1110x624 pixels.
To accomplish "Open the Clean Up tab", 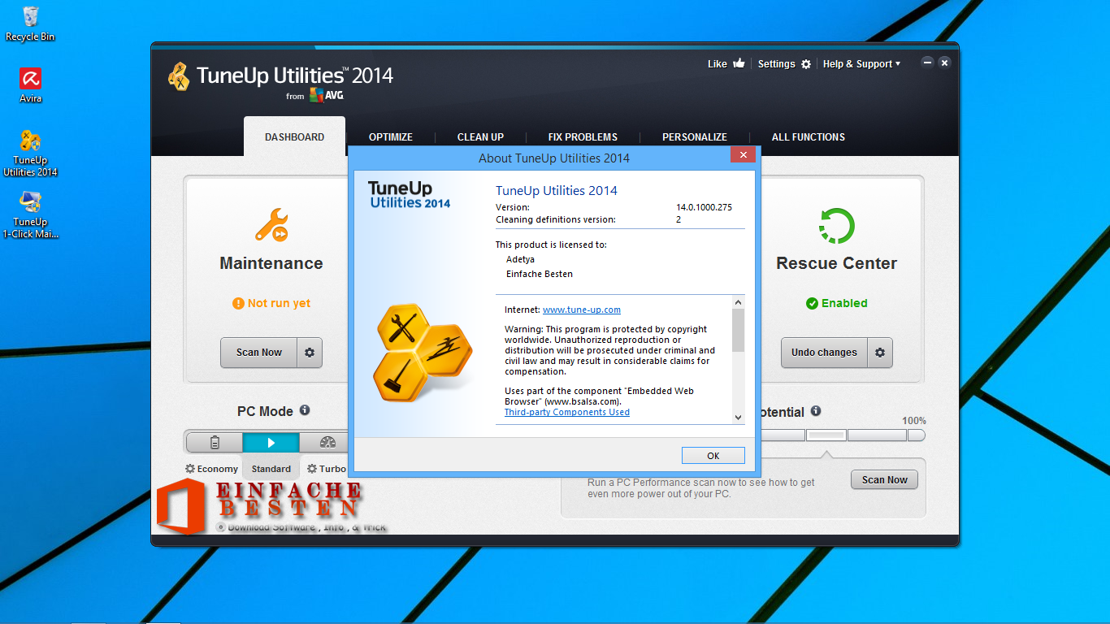I will 480,136.
